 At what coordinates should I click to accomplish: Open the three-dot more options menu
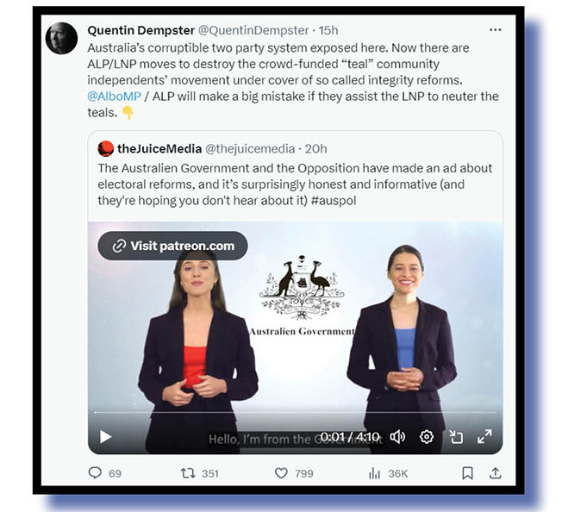click(x=496, y=30)
